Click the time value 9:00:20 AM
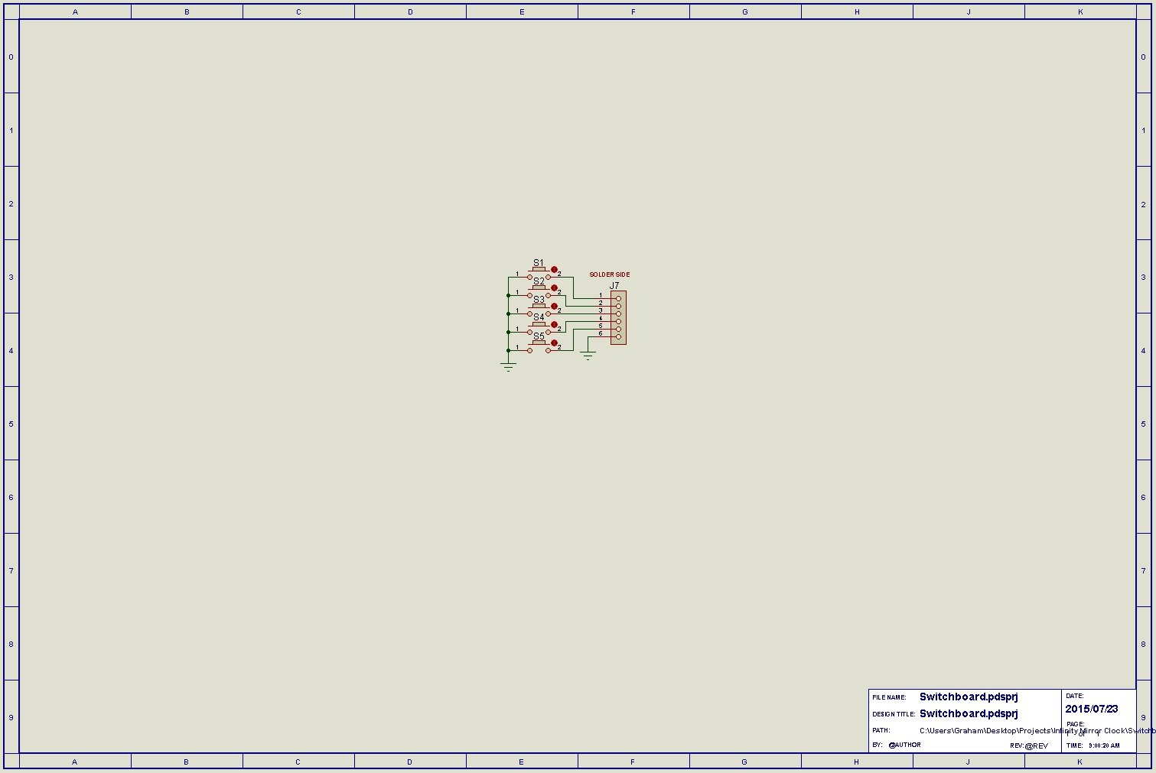This screenshot has width=1156, height=773. pyautogui.click(x=1104, y=745)
